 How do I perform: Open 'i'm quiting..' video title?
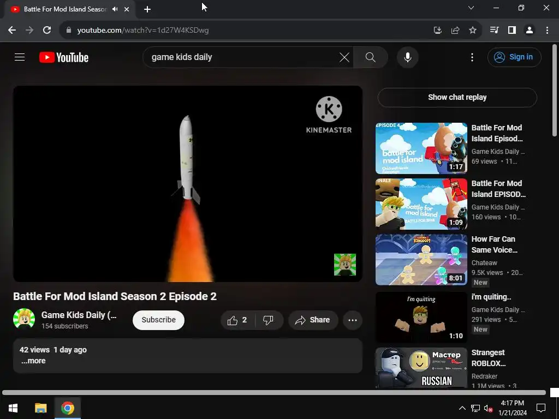[x=491, y=297]
